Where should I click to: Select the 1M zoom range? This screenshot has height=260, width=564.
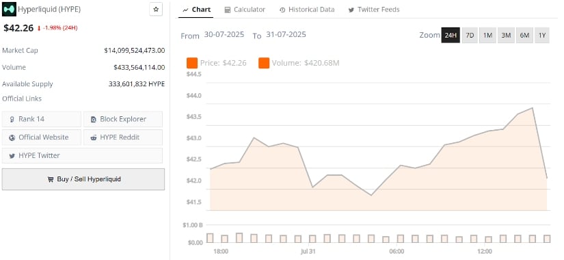487,36
